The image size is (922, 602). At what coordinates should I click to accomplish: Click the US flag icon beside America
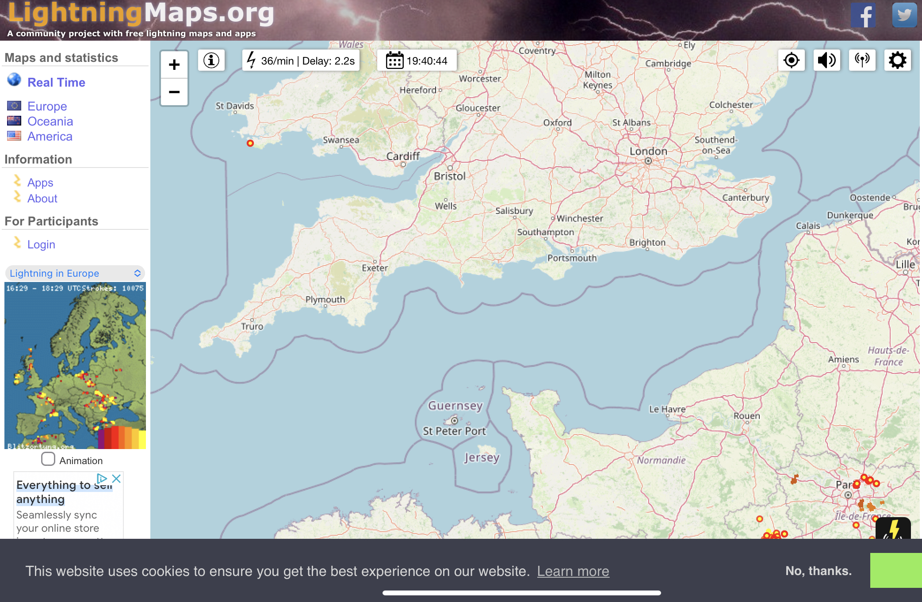tap(14, 136)
